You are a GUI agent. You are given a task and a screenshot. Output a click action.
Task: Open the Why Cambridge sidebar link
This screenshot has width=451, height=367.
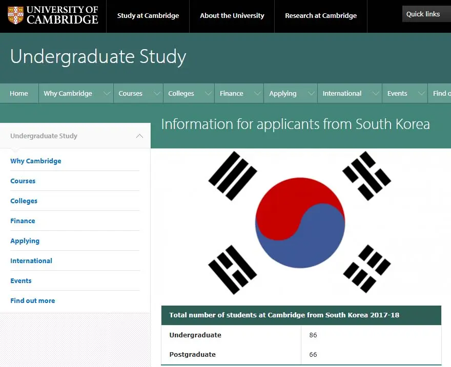tap(36, 161)
